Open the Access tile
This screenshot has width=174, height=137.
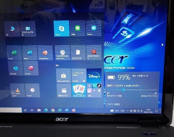tap(31, 68)
